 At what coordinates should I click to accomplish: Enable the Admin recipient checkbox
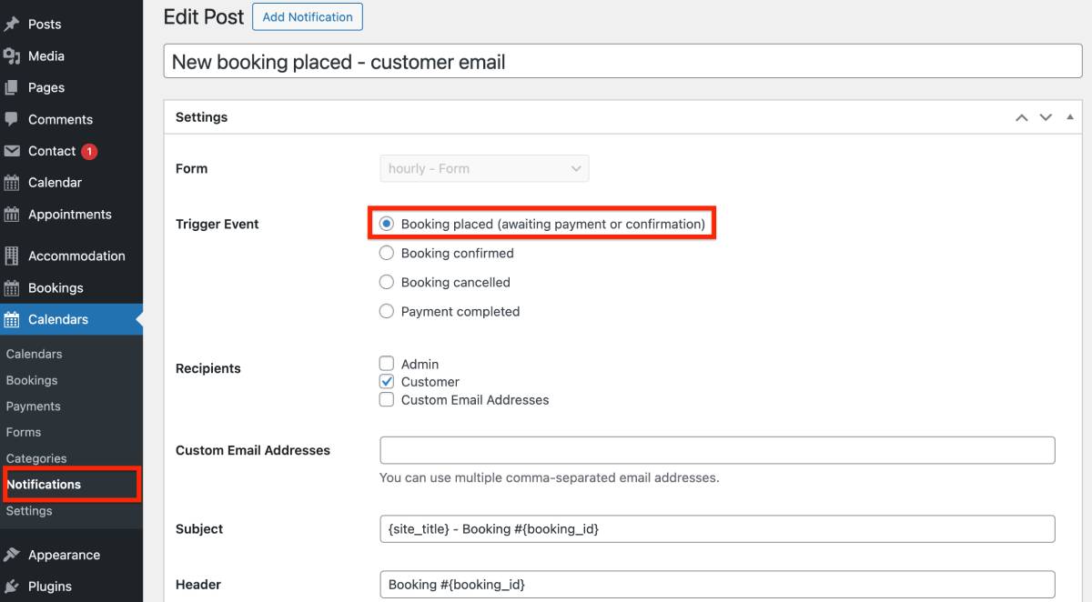tap(387, 364)
